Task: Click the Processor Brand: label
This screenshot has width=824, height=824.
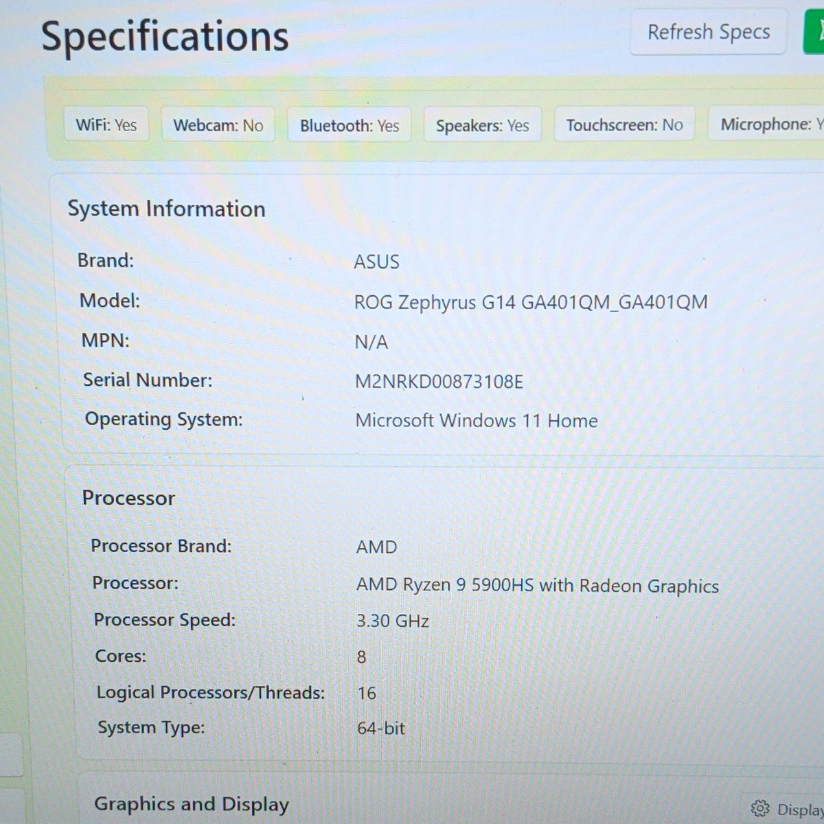Action: [161, 546]
